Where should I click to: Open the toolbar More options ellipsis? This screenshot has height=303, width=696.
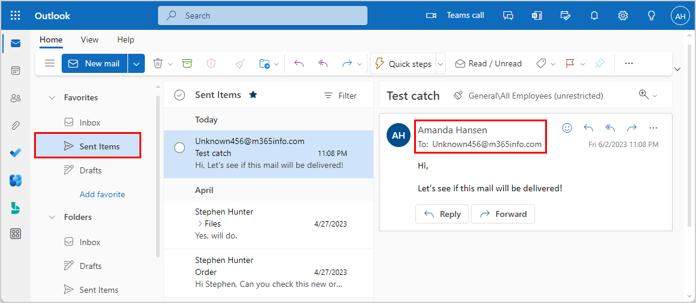(x=628, y=63)
